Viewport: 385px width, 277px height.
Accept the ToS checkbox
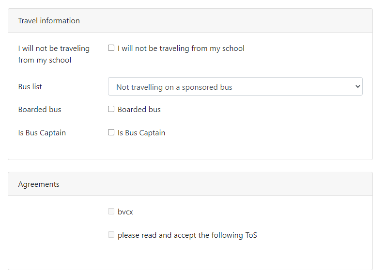click(111, 235)
